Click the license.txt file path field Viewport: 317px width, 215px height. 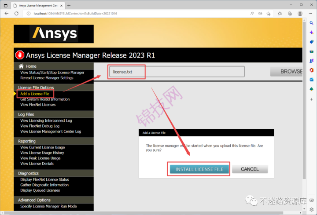pos(177,72)
